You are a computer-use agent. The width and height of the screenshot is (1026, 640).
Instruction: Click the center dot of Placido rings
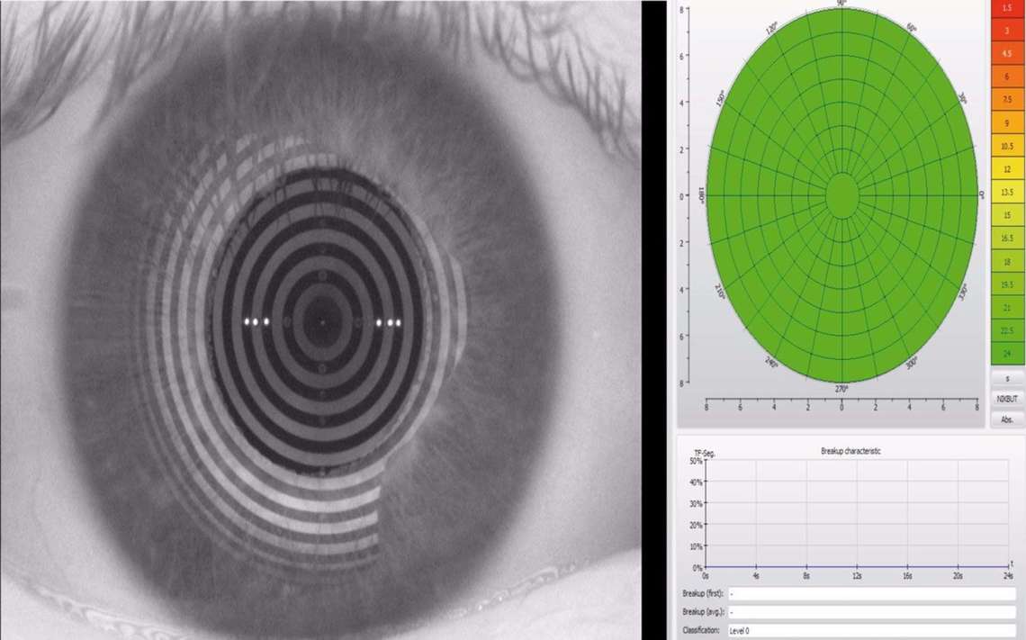(x=322, y=321)
